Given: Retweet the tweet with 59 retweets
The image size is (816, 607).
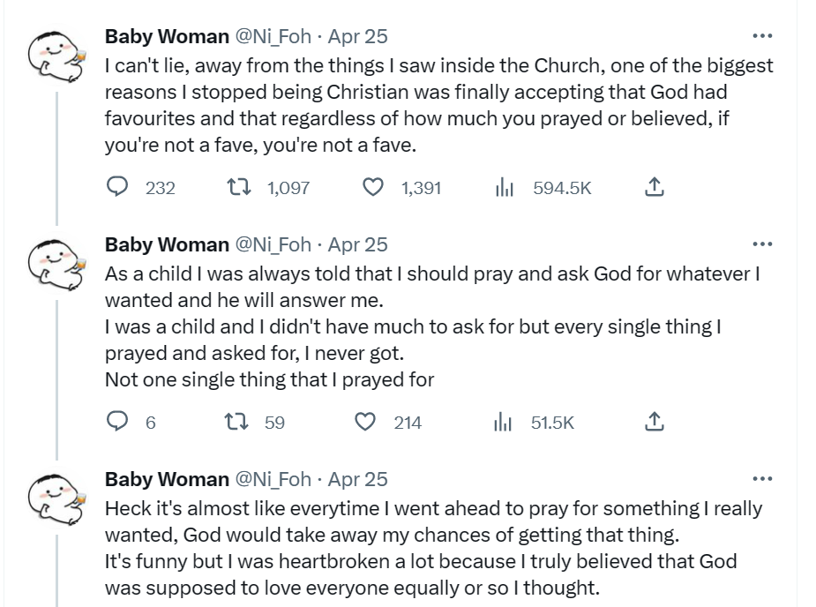Looking at the screenshot, I should point(236,423).
